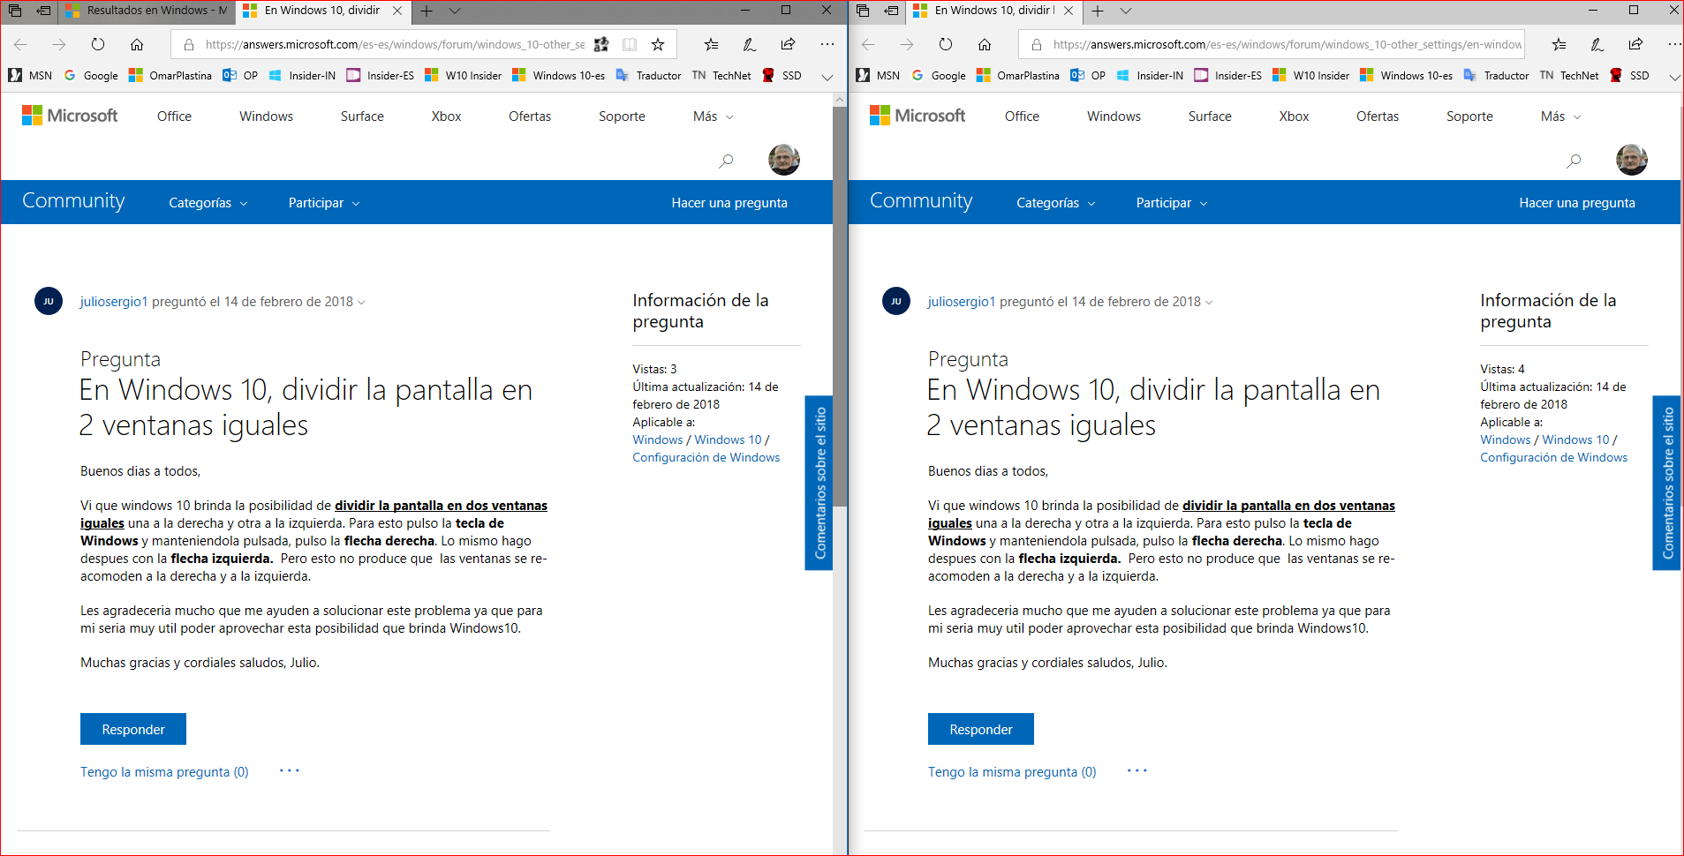
Task: Open a new tab in left window
Action: (x=427, y=11)
